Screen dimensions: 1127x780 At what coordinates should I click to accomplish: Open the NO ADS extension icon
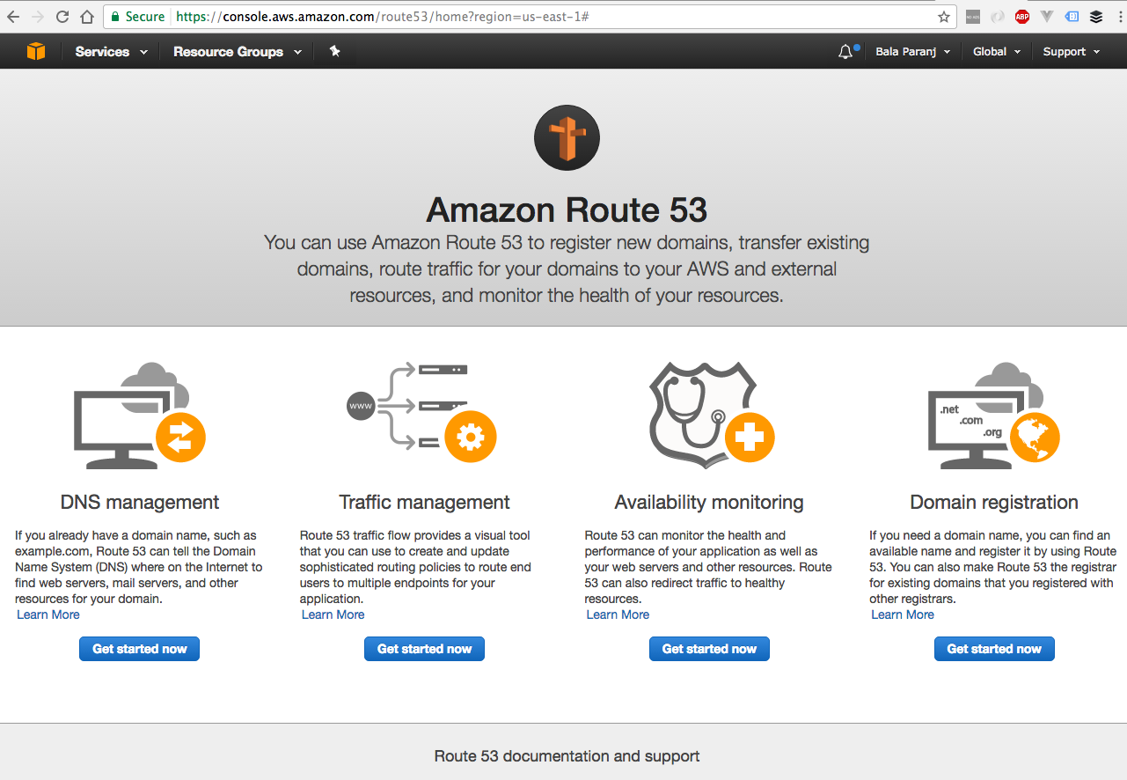(973, 17)
